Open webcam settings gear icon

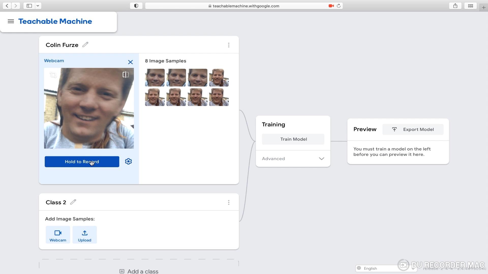[x=128, y=162]
